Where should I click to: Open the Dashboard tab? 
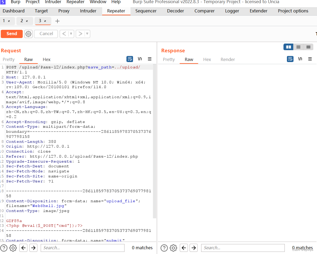point(14,11)
